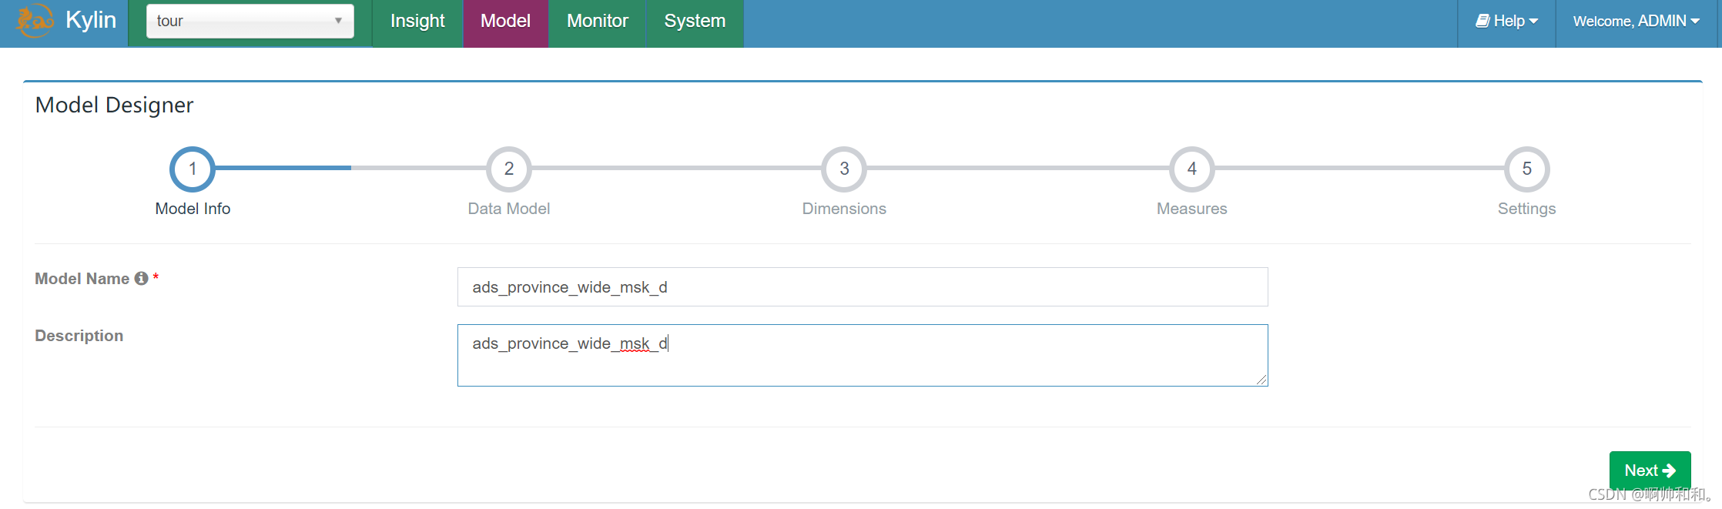Screen dimensions: 1722x509
Task: Go to step 5 Settings circle
Action: [x=1526, y=169]
